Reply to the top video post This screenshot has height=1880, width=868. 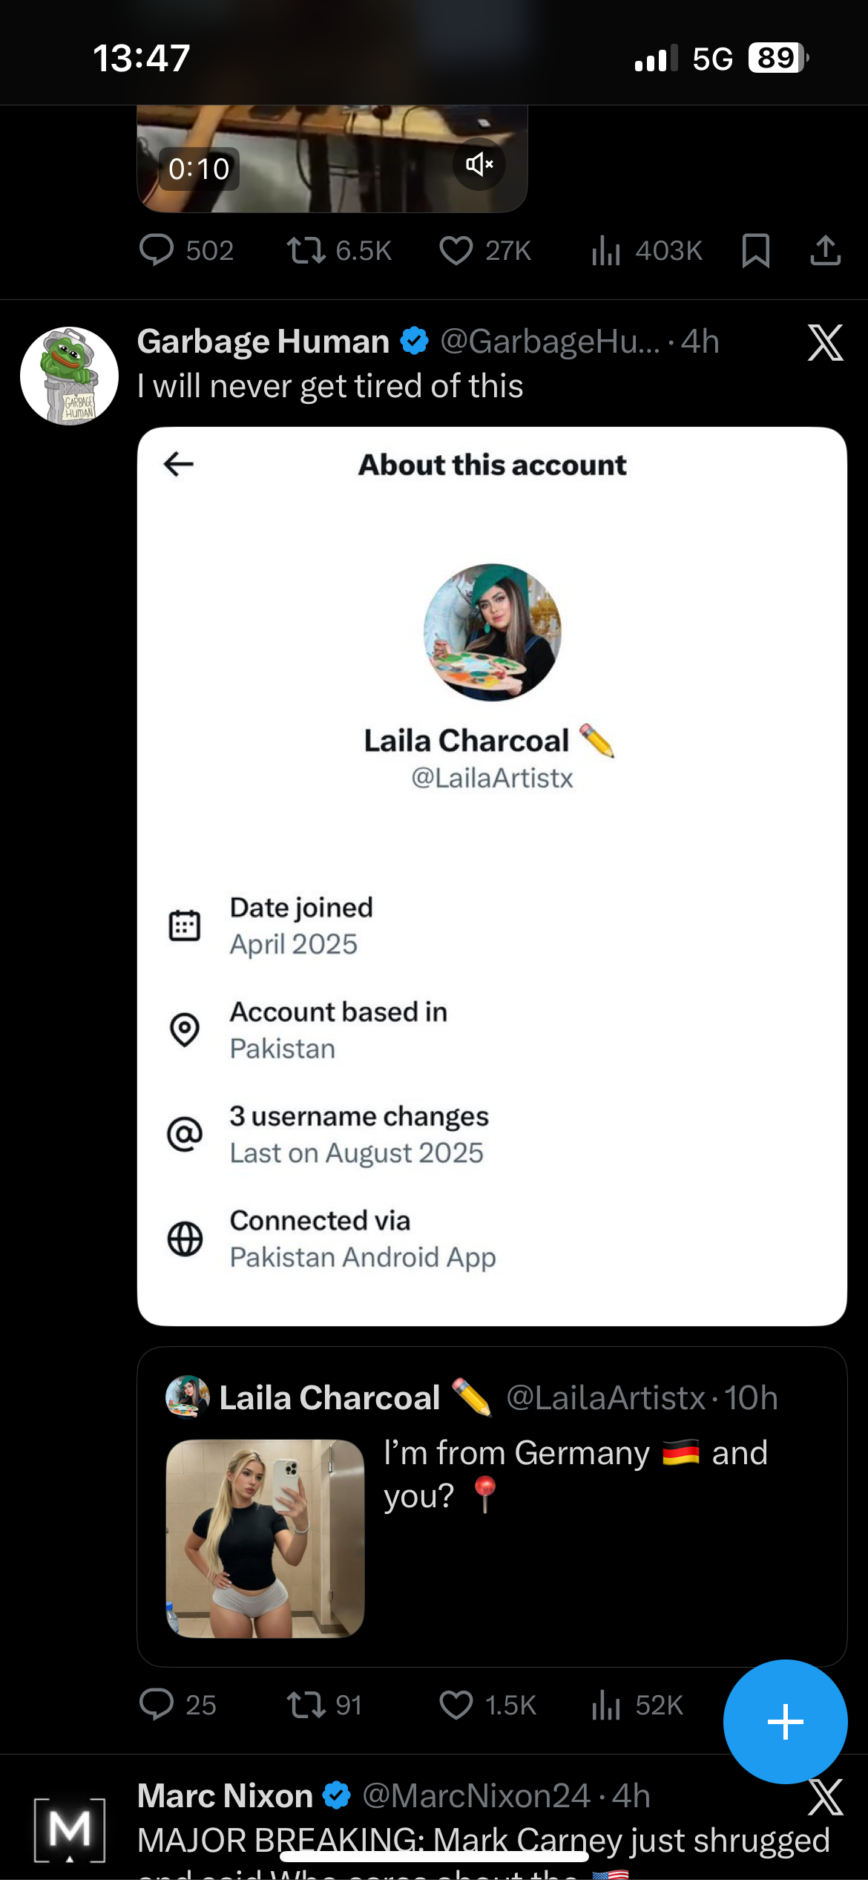click(157, 250)
